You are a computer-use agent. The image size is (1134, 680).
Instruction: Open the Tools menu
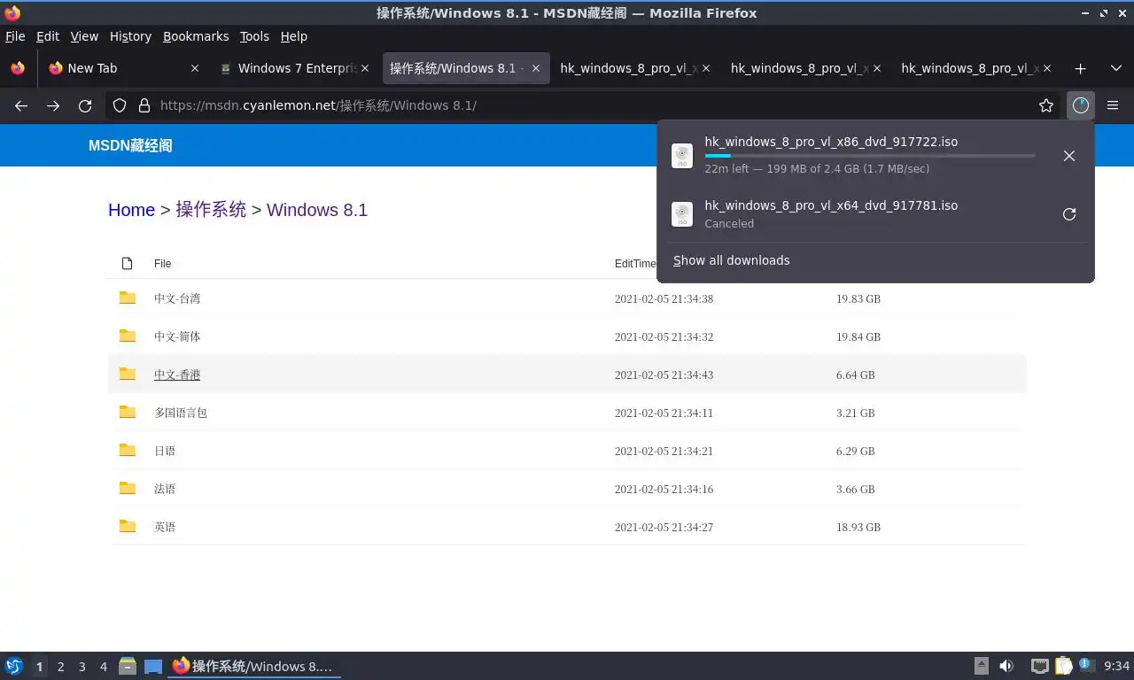pos(254,36)
